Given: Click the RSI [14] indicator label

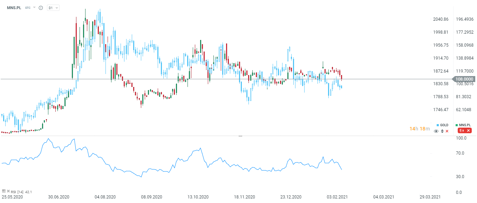Looking at the screenshot, I should (x=18, y=192).
